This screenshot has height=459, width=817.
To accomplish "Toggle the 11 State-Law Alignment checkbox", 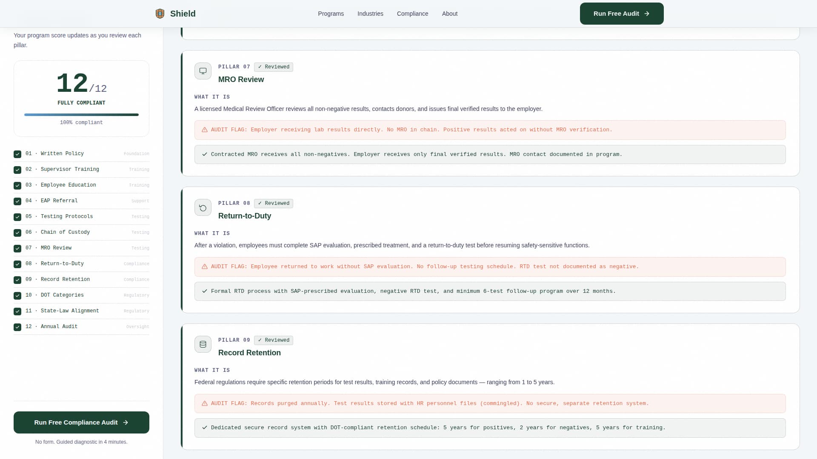I will [17, 312].
